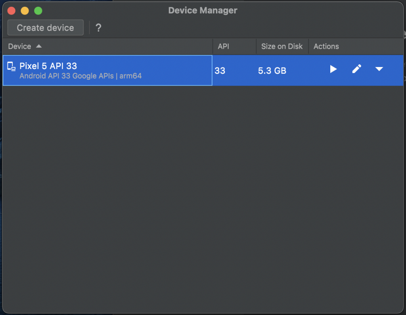Toggle sort arrow on Device column
The width and height of the screenshot is (406, 315).
pos(39,46)
